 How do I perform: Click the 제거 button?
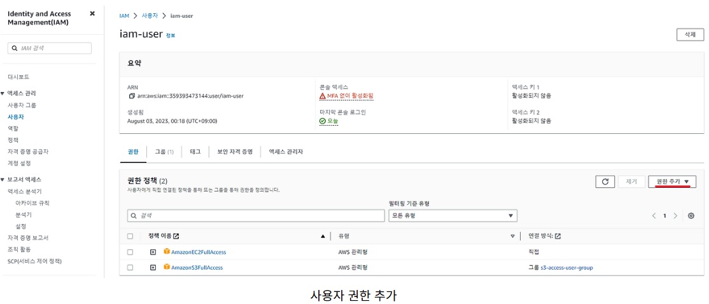631,182
